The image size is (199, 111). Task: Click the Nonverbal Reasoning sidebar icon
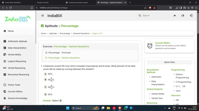[5, 75]
